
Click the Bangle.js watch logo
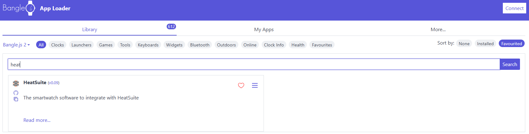19,8
